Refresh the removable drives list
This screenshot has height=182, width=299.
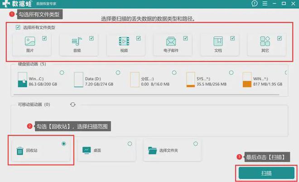coord(73,104)
